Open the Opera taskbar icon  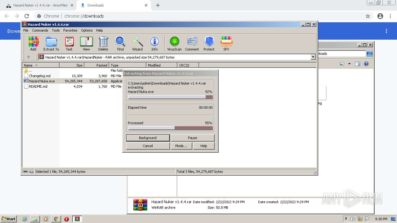click(x=66, y=219)
